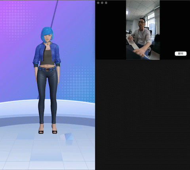Viewport: 190px width, 170px height.
Task: Click the avatar's gold belt buckle
Action: [x=47, y=69]
